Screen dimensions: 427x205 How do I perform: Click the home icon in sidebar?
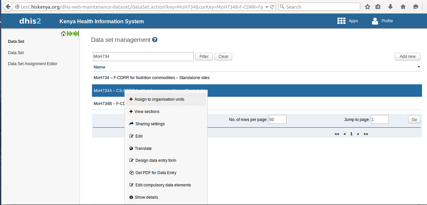click(63, 34)
